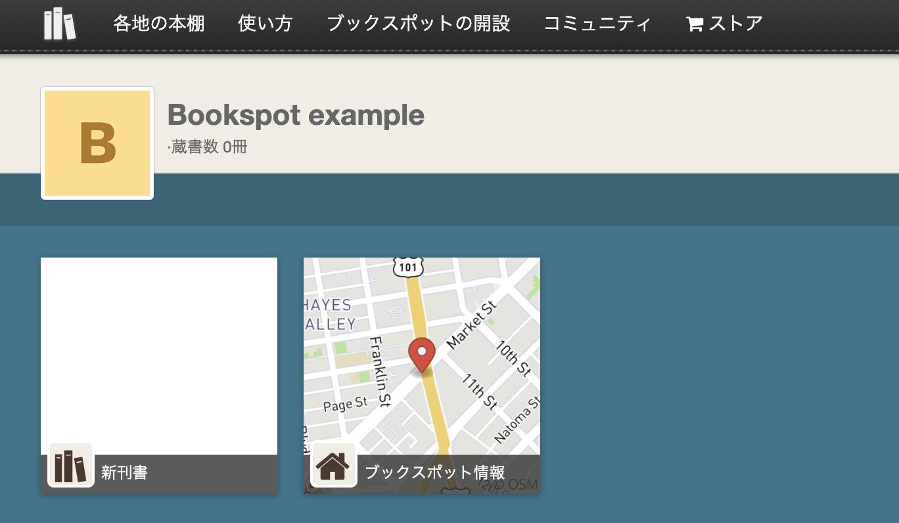Click the house icon on map card

coord(333,465)
